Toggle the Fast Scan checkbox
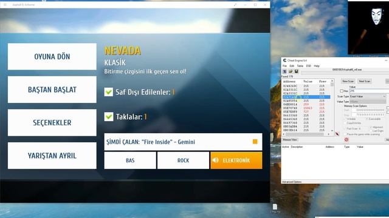This screenshot has width=389, height=218. pyautogui.click(x=345, y=128)
